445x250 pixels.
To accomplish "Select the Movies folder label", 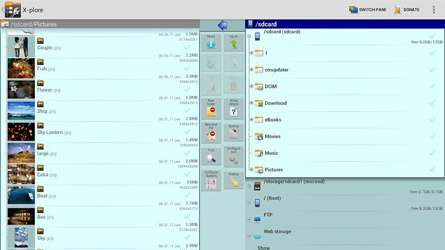I will (273, 136).
